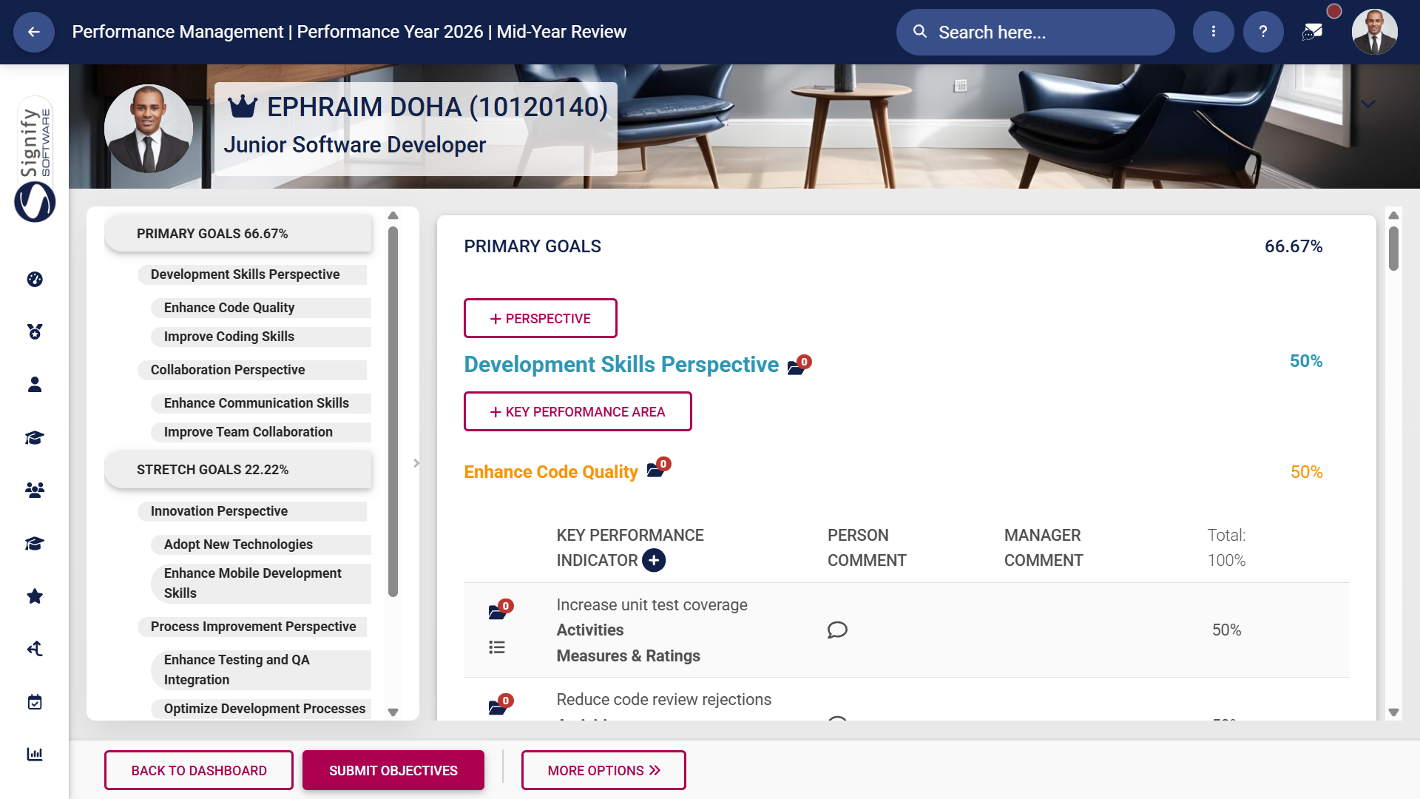Collapse the left panel using the chevron arrow
Screen dimensions: 1420x799
coord(416,463)
